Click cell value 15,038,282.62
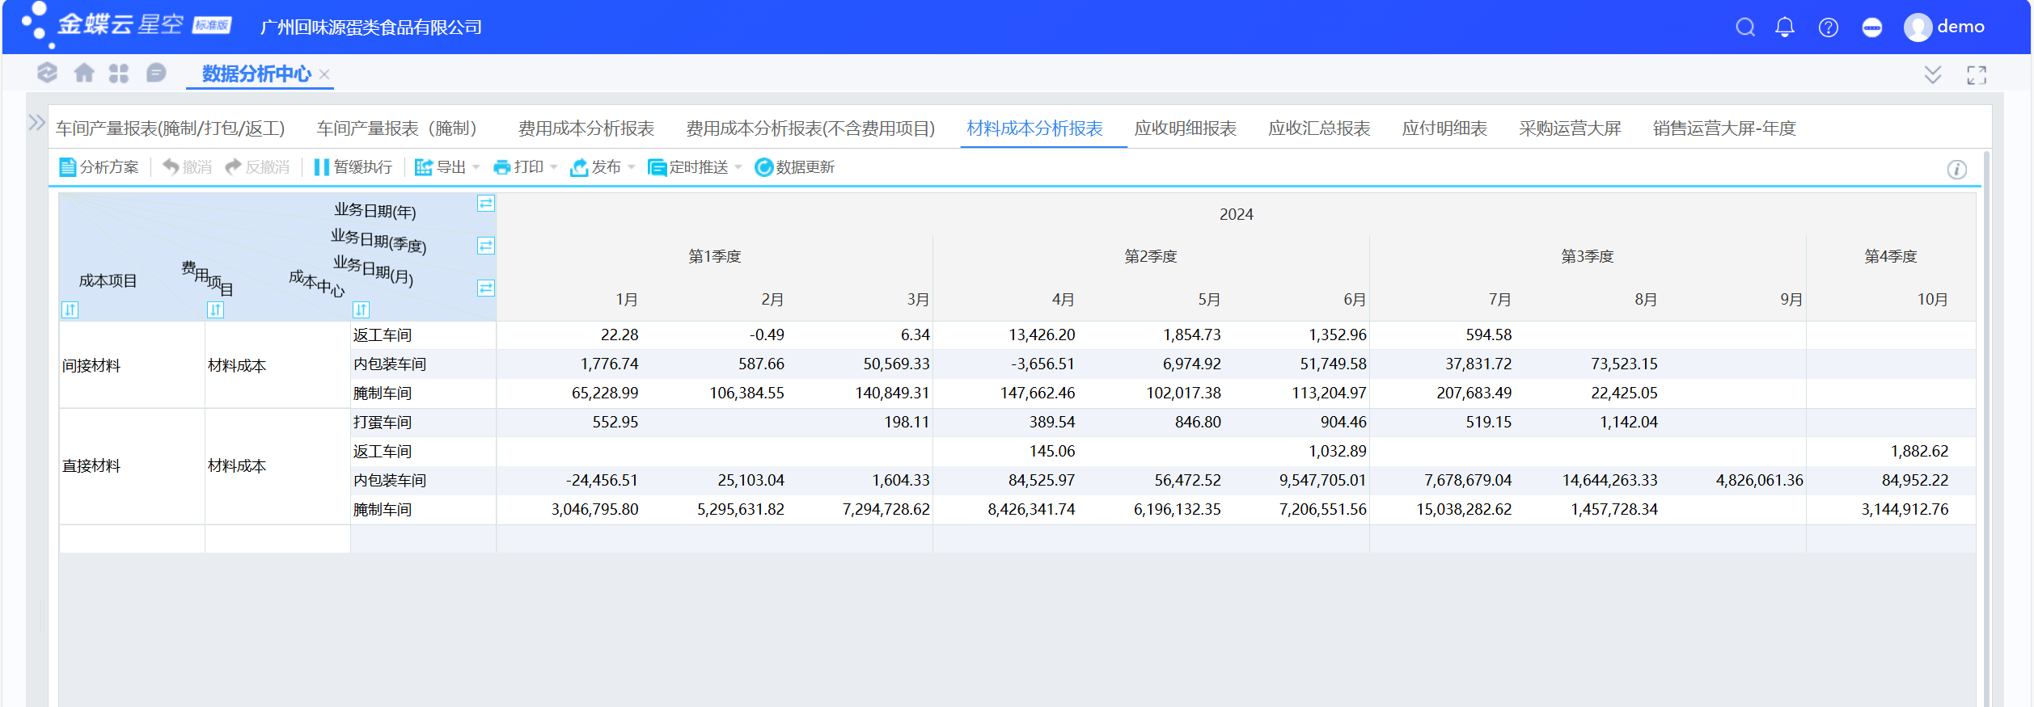This screenshot has height=707, width=2034. click(1464, 509)
